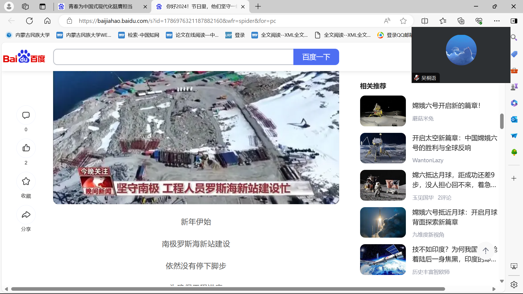523x294 pixels.
Task: Open the 分享 share arrow icon
Action: (x=26, y=215)
